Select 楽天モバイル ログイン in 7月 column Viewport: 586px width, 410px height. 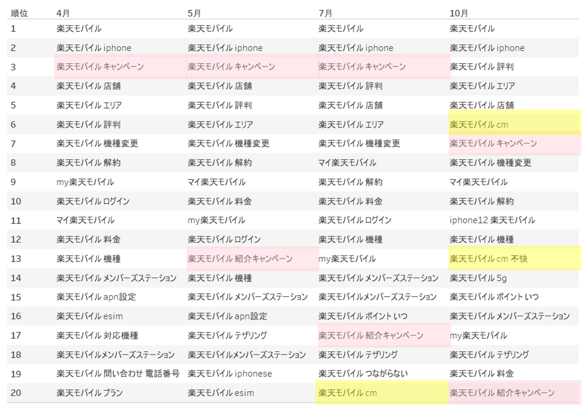(x=355, y=220)
